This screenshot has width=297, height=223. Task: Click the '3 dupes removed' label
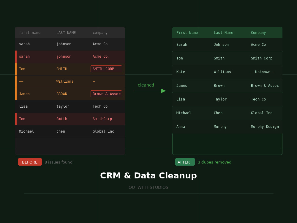(215, 162)
